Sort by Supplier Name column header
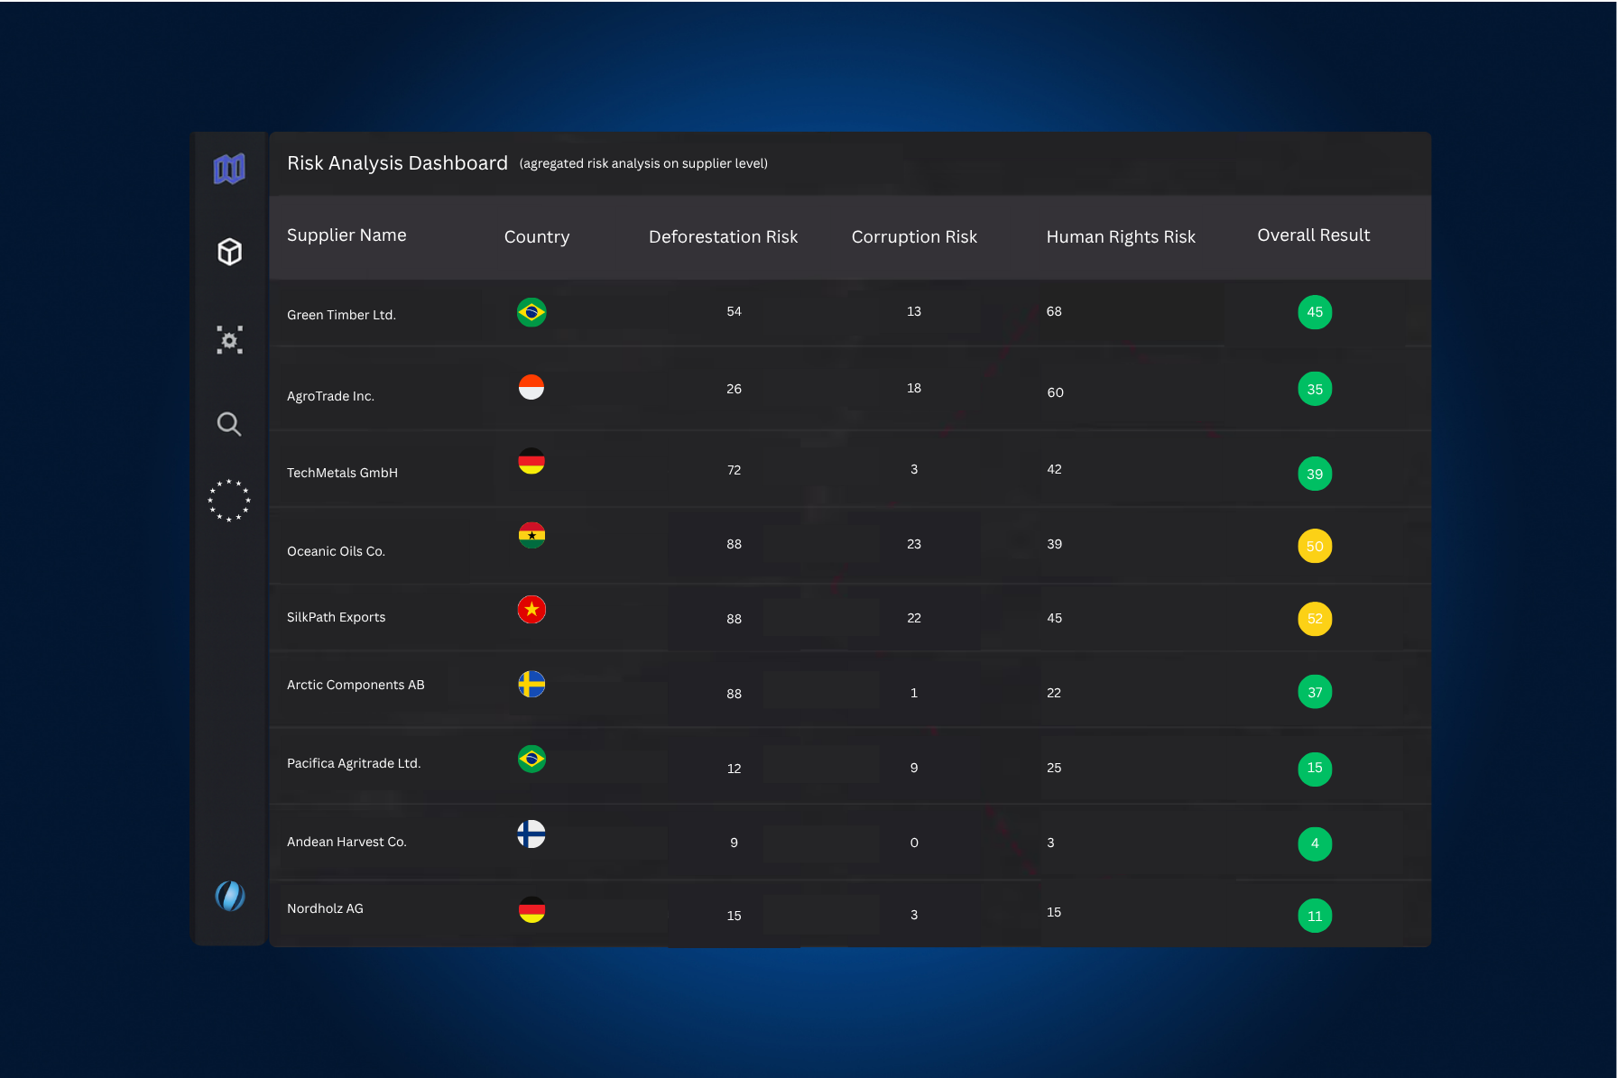Image resolution: width=1617 pixels, height=1078 pixels. 346,235
